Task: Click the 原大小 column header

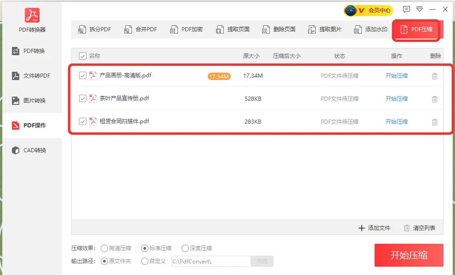Action: (251, 56)
